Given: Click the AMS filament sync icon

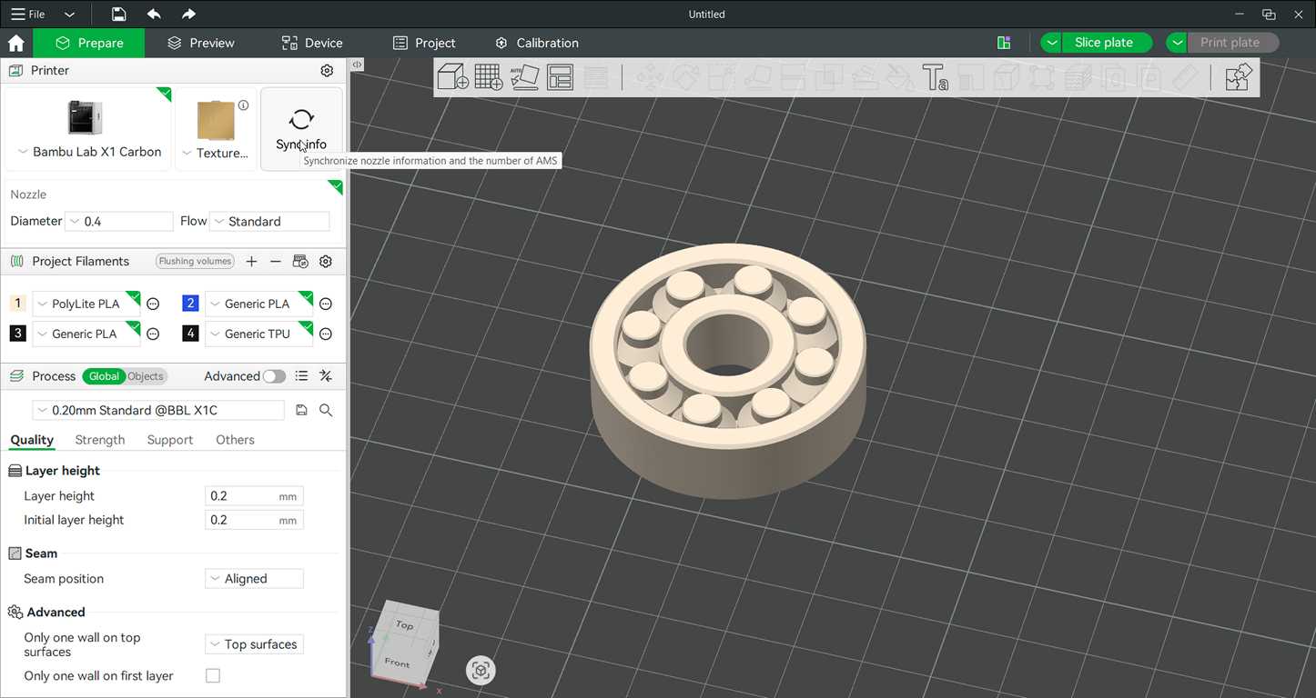Looking at the screenshot, I should click(x=300, y=261).
